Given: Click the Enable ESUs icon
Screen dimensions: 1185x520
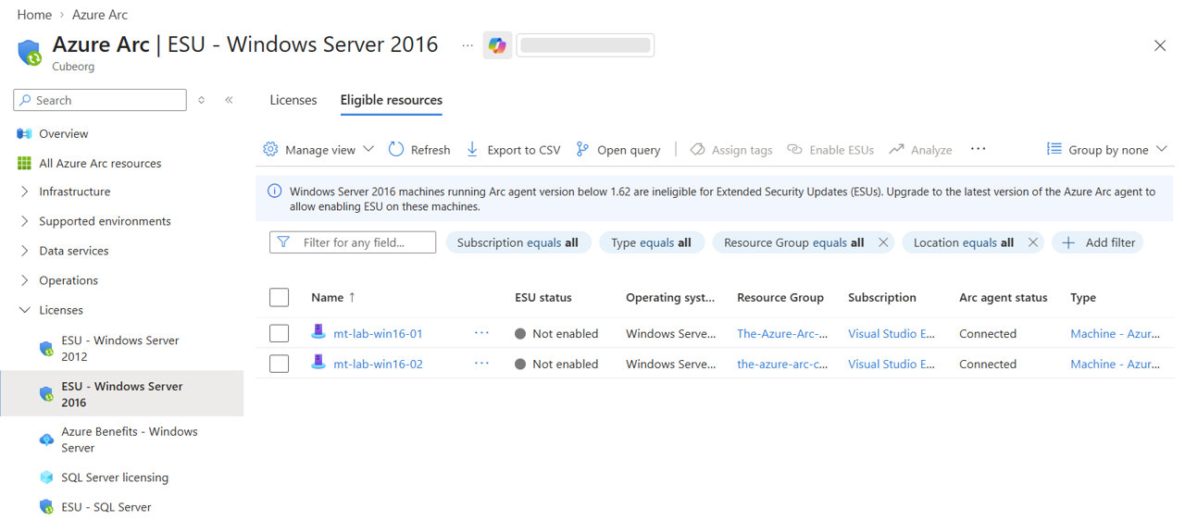Looking at the screenshot, I should point(794,149).
